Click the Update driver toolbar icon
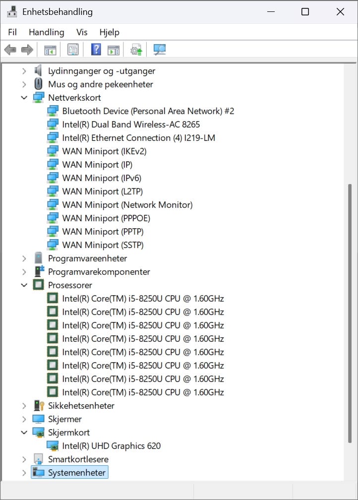Image resolution: width=358 pixels, height=500 pixels. (136, 50)
